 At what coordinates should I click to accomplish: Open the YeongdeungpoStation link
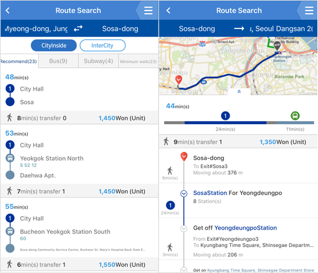pyautogui.click(x=246, y=228)
